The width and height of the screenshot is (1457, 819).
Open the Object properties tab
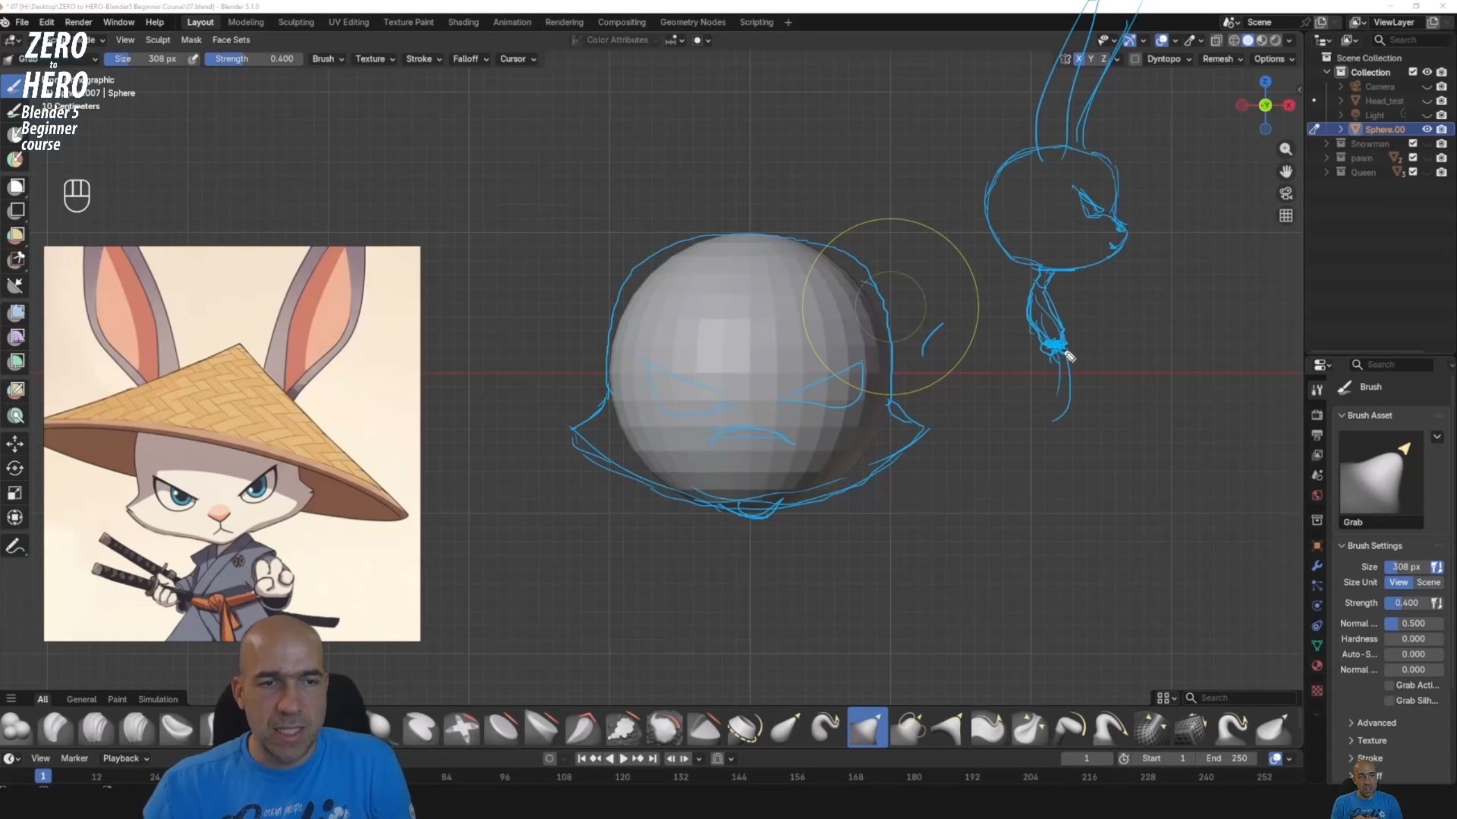(x=1317, y=545)
